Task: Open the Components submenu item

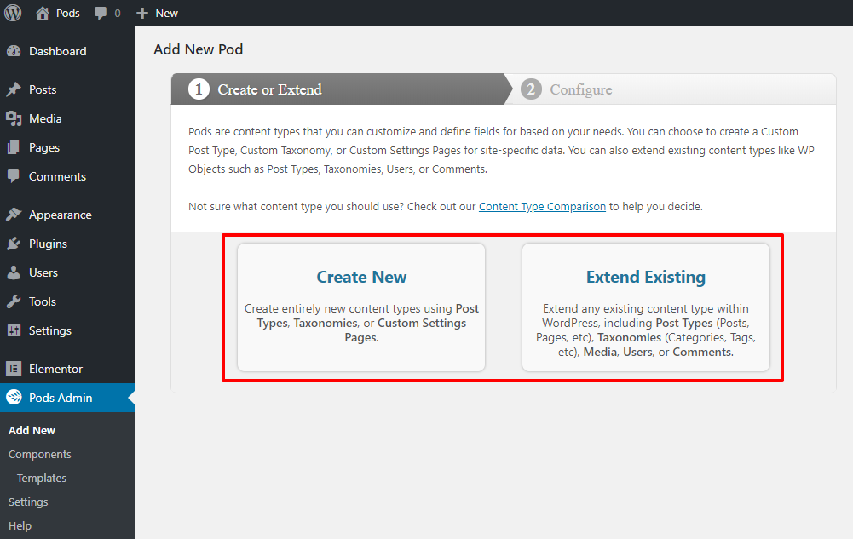Action: point(40,454)
